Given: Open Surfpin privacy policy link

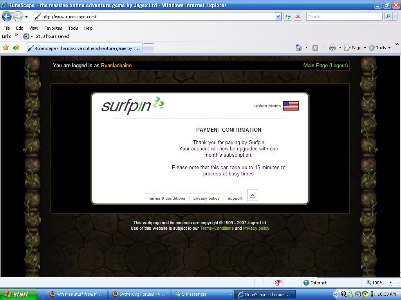Looking at the screenshot, I should pyautogui.click(x=206, y=198).
